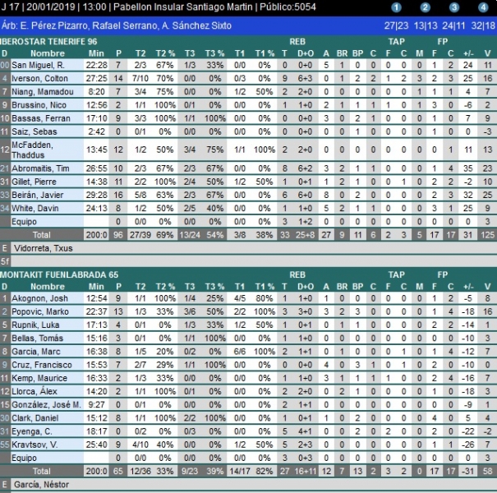497x493 pixels.
Task: Open player Llorca, Álex
Action: point(35,392)
